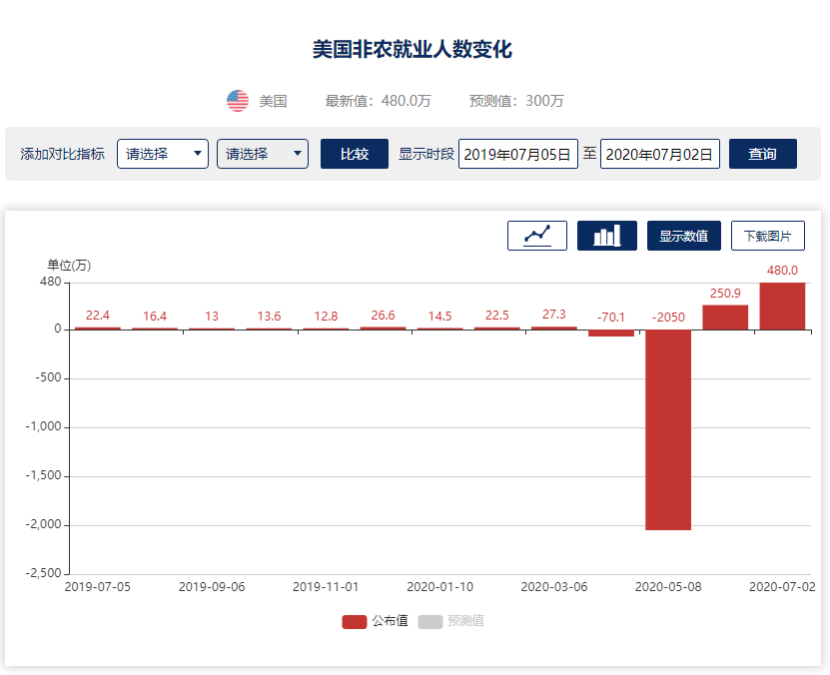Viewport: 830px width, 675px height.
Task: Download chart via 下载图片 button
Action: [x=767, y=236]
